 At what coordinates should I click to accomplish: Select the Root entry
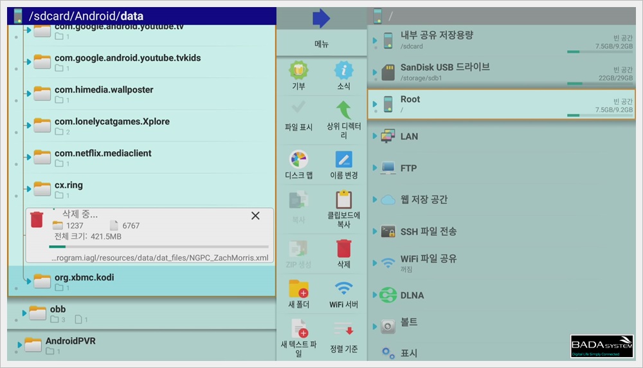coord(501,104)
